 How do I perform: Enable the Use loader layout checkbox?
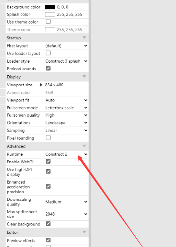pyautogui.click(x=48, y=53)
